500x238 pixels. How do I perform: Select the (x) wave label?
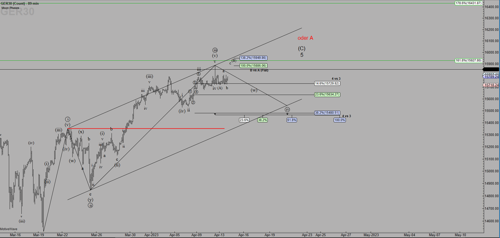(82, 131)
